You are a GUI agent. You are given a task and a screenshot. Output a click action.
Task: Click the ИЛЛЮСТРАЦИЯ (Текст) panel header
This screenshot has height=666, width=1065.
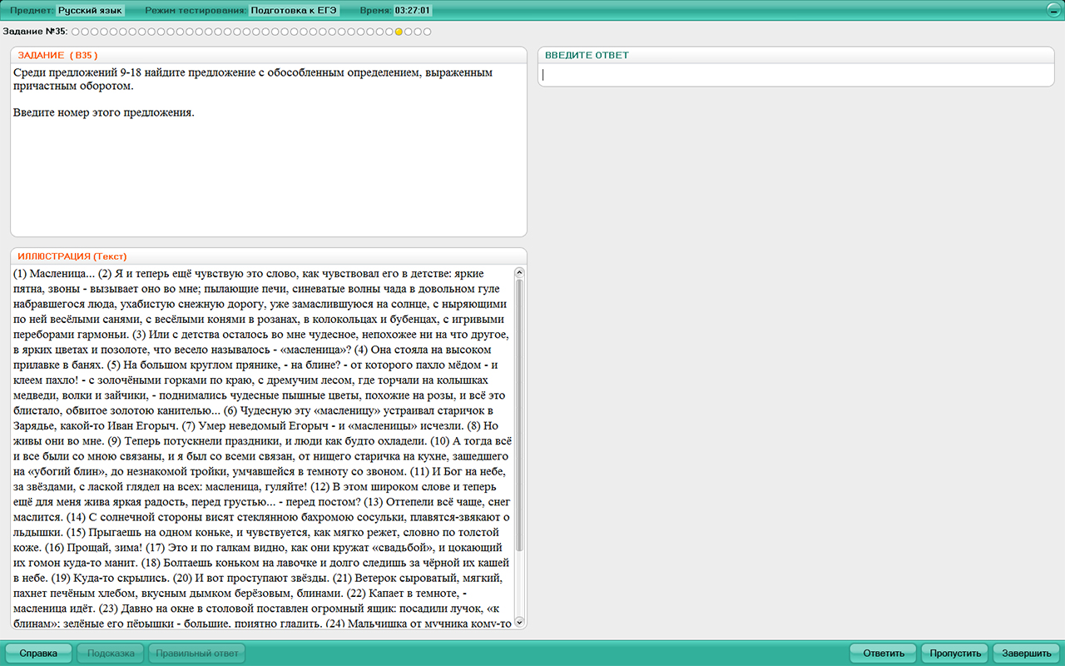72,256
